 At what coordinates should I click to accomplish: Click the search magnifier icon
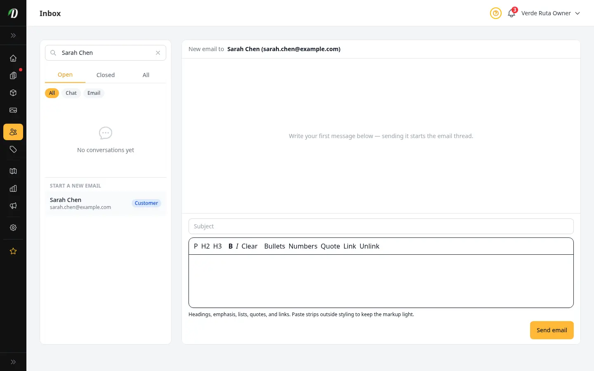(x=53, y=53)
